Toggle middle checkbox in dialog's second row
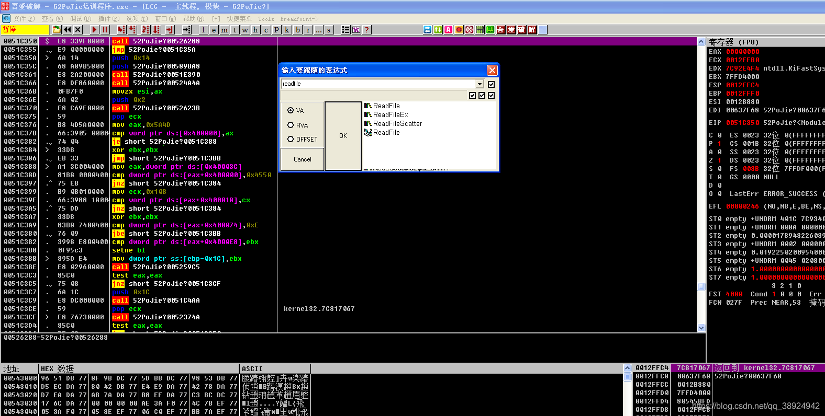This screenshot has height=416, width=825. click(482, 95)
